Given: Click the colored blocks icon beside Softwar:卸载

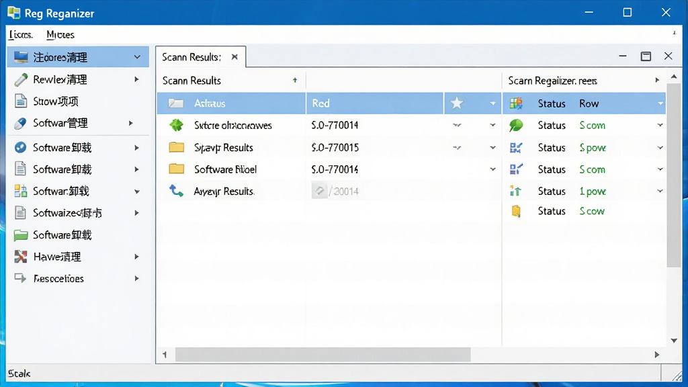Looking at the screenshot, I should pyautogui.click(x=21, y=191).
